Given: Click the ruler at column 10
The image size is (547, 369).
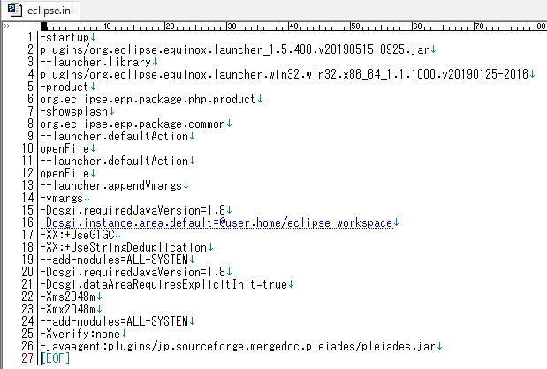Looking at the screenshot, I should pyautogui.click(x=107, y=26).
